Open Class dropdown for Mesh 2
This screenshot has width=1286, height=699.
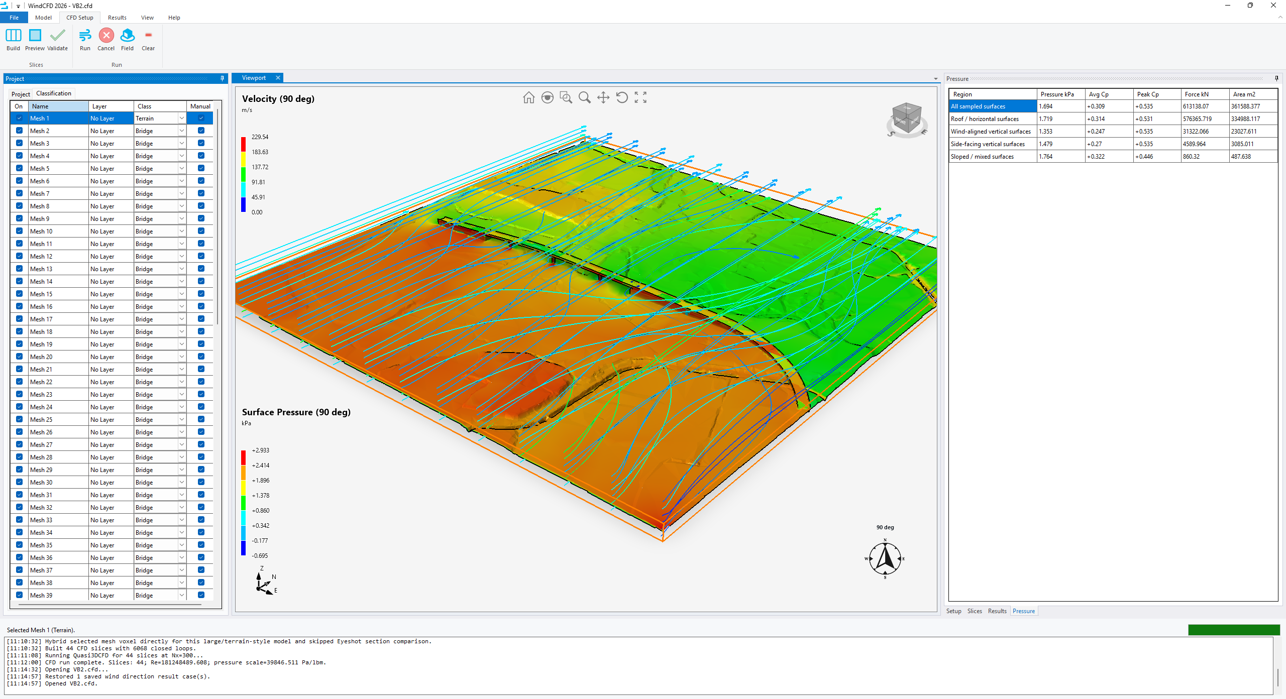pyautogui.click(x=181, y=131)
